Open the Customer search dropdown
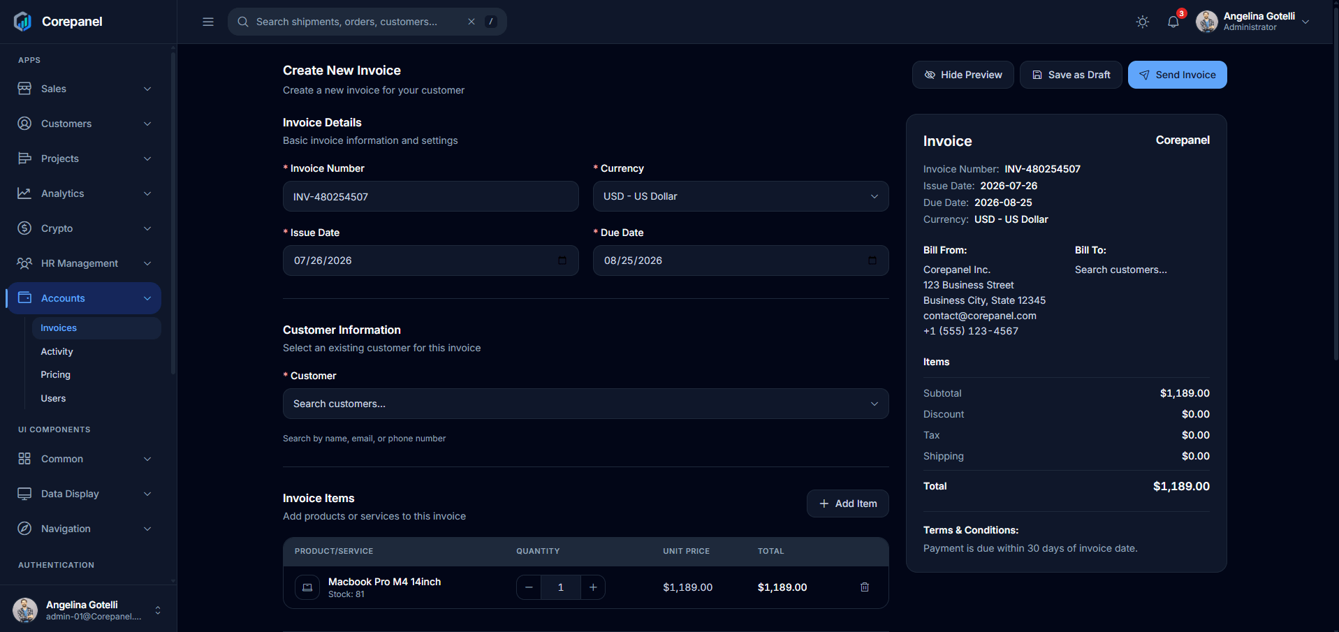1339x632 pixels. [586, 404]
